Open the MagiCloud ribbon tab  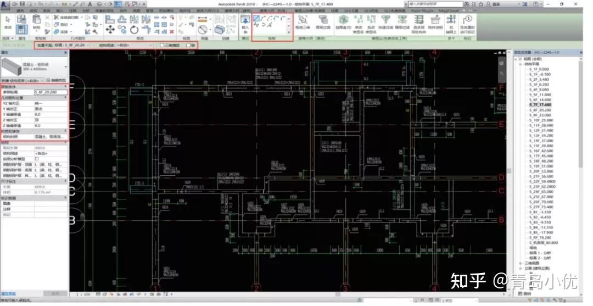(x=449, y=10)
